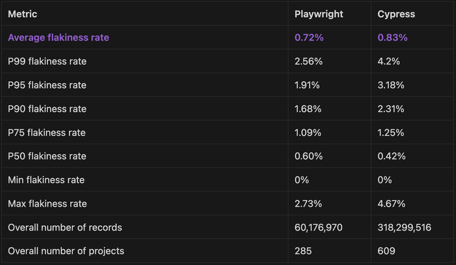Screen dimensions: 456x265
Task: Click the purple Average flakiness rate label
Action: (x=58, y=38)
